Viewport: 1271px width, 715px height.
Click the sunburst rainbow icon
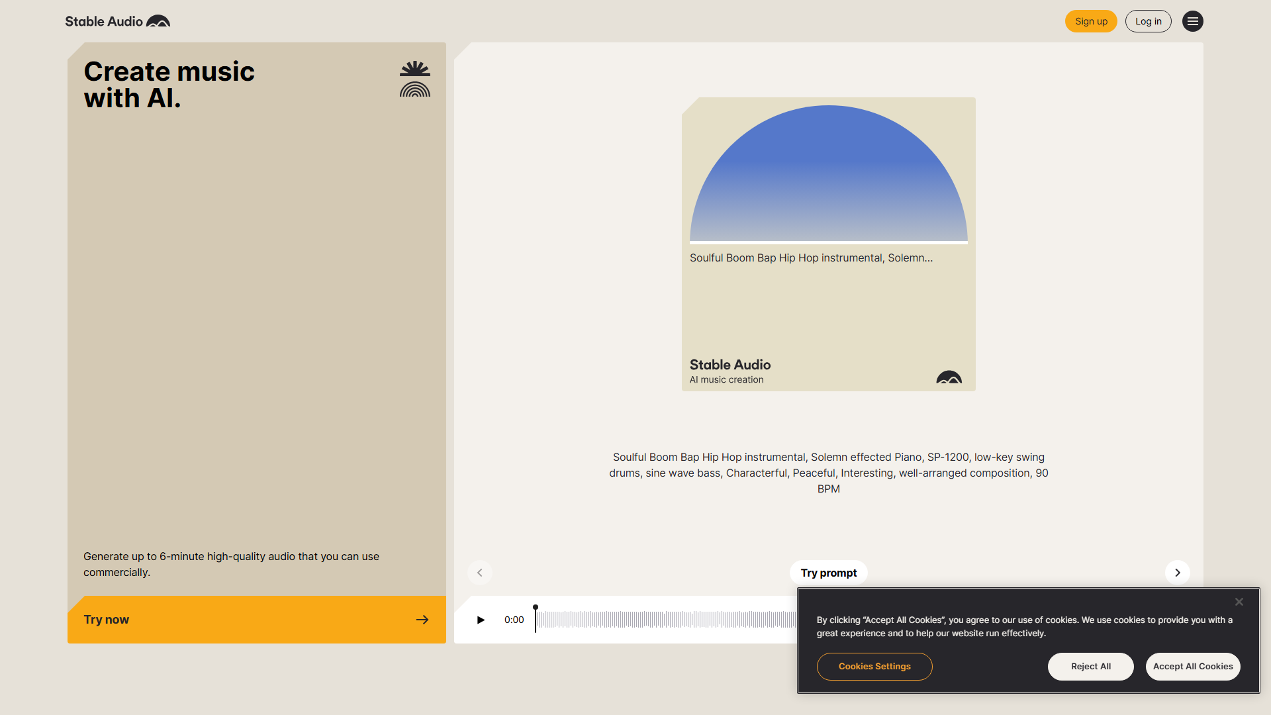415,79
